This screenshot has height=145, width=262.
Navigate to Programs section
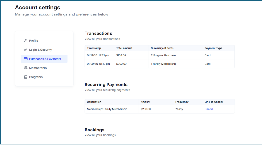tap(36, 77)
